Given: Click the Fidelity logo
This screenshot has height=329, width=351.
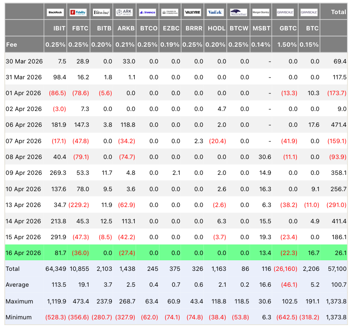Looking at the screenshot, I should coord(78,12).
